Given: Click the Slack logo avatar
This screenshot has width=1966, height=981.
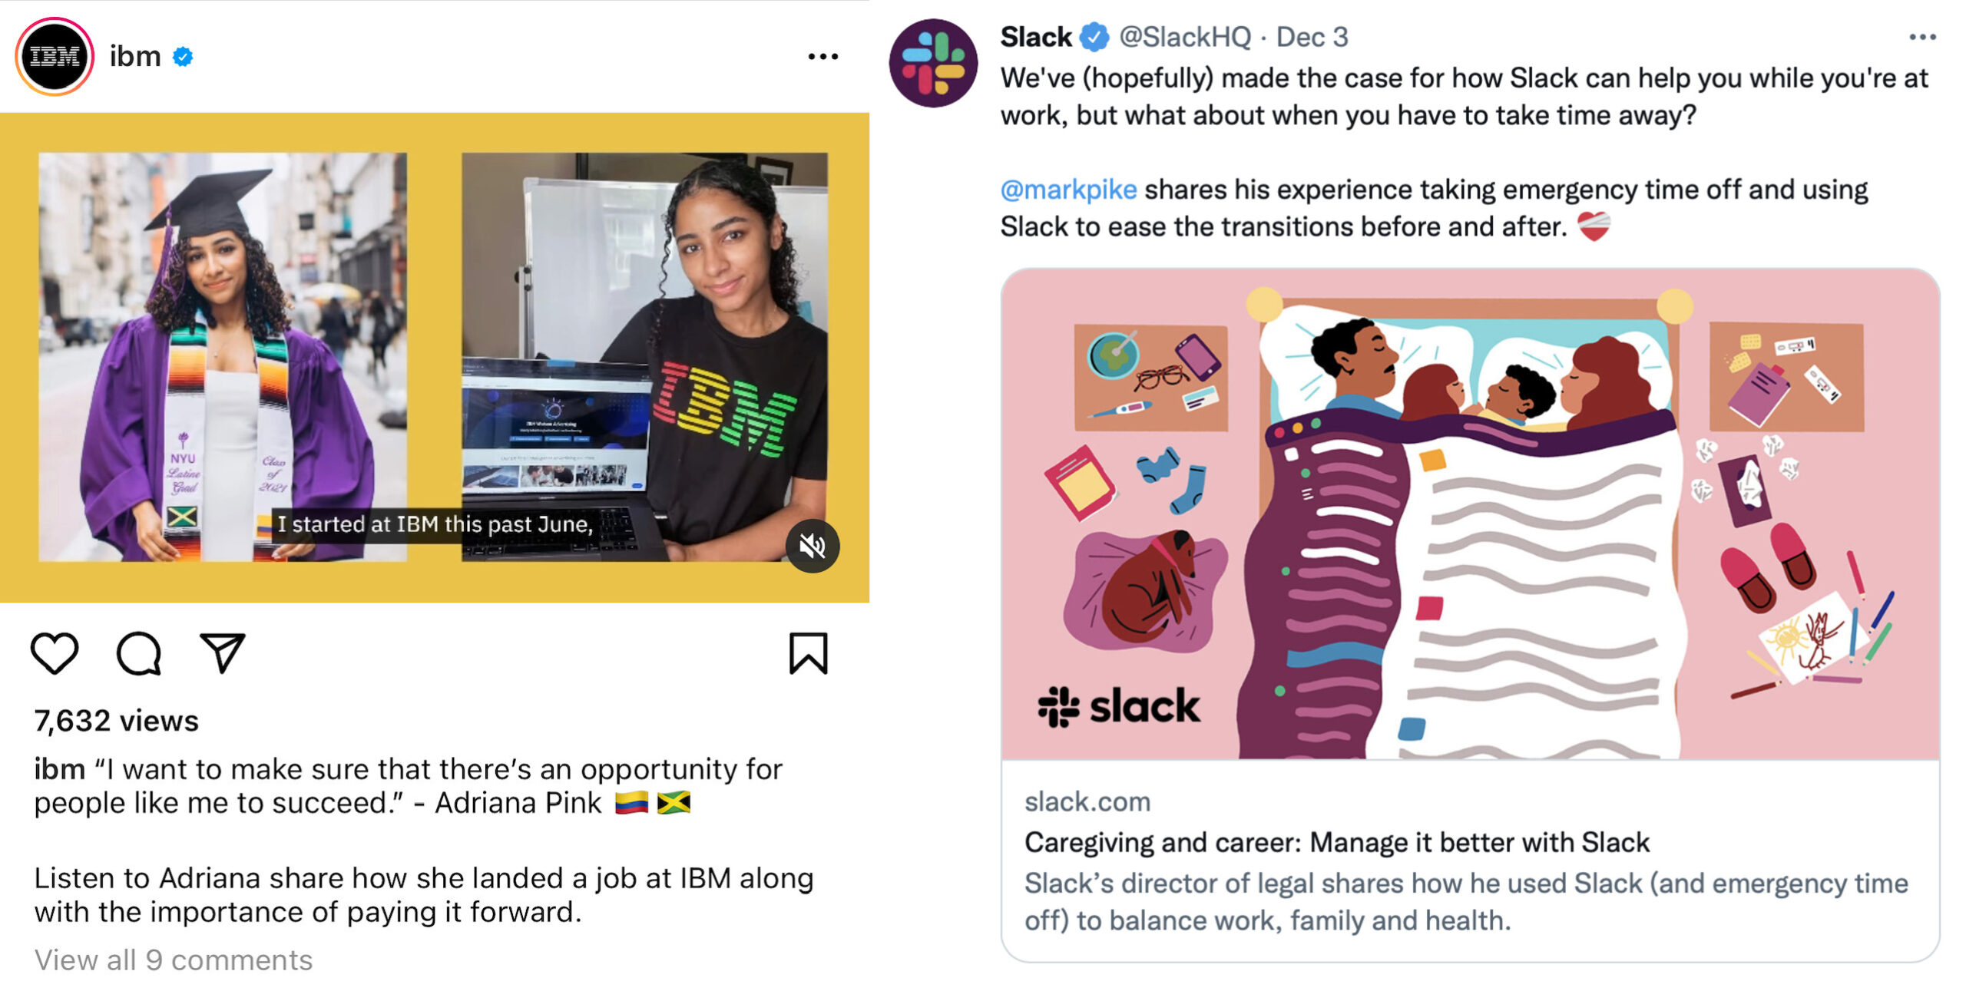Looking at the screenshot, I should pos(933,63).
